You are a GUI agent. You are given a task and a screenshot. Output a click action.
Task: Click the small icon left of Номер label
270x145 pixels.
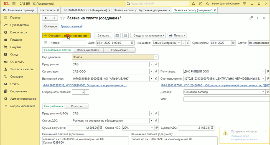click(45, 42)
